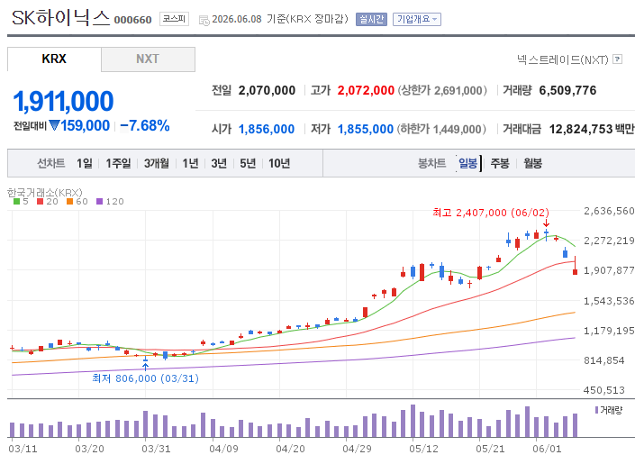The width and height of the screenshot is (635, 455).
Task: Click the trading volume 6,509,776
Action: (x=567, y=90)
